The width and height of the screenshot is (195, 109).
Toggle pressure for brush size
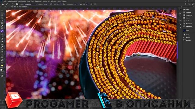click(91, 4)
